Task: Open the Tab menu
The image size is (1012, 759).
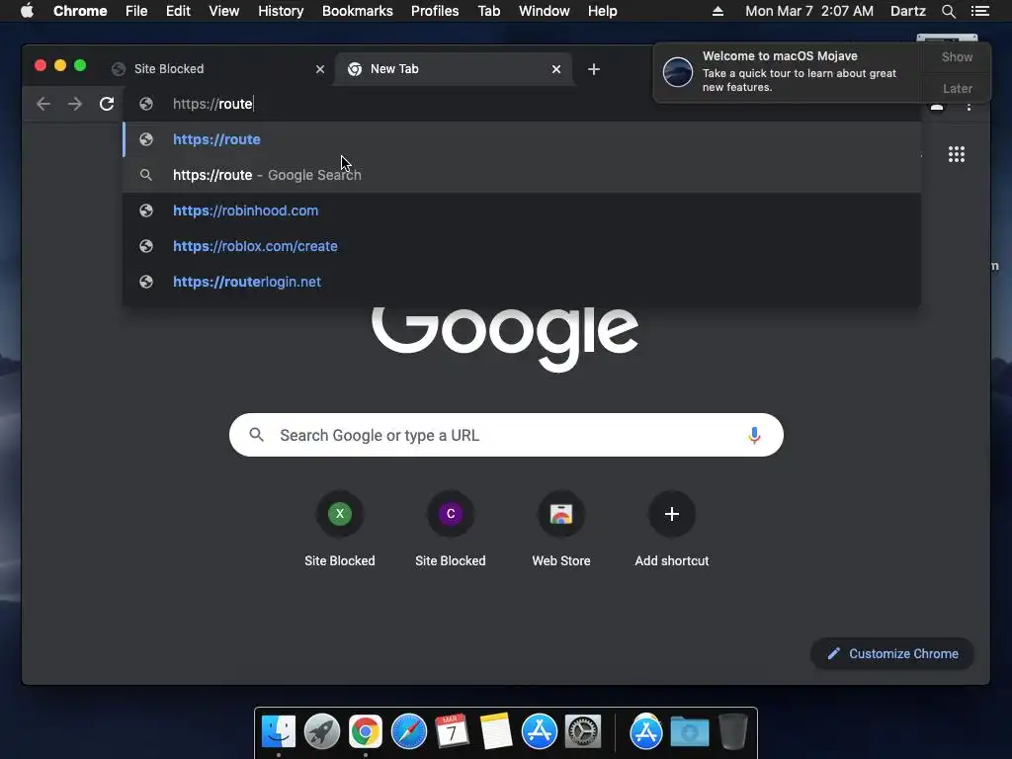Action: pos(488,11)
